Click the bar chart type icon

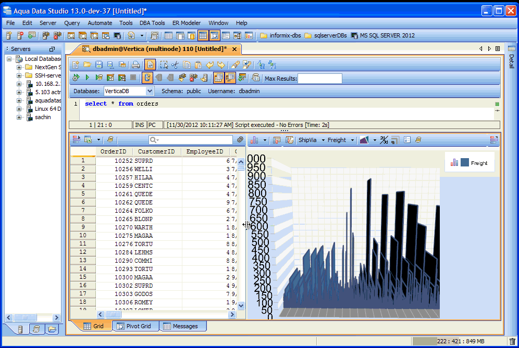(x=255, y=140)
